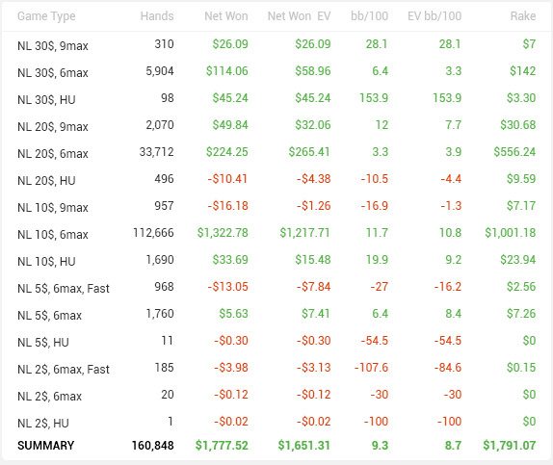
Task: Click the 112,666 hands cell
Action: [x=153, y=233]
